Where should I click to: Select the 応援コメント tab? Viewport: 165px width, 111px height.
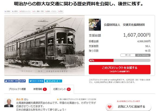click(62, 89)
